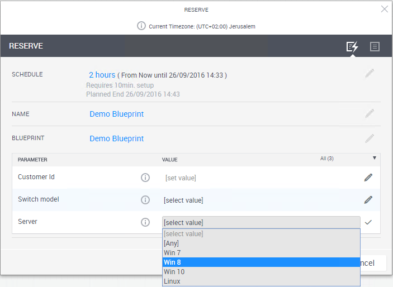The width and height of the screenshot is (393, 287).
Task: Show info for Server parameter
Action: [145, 222]
